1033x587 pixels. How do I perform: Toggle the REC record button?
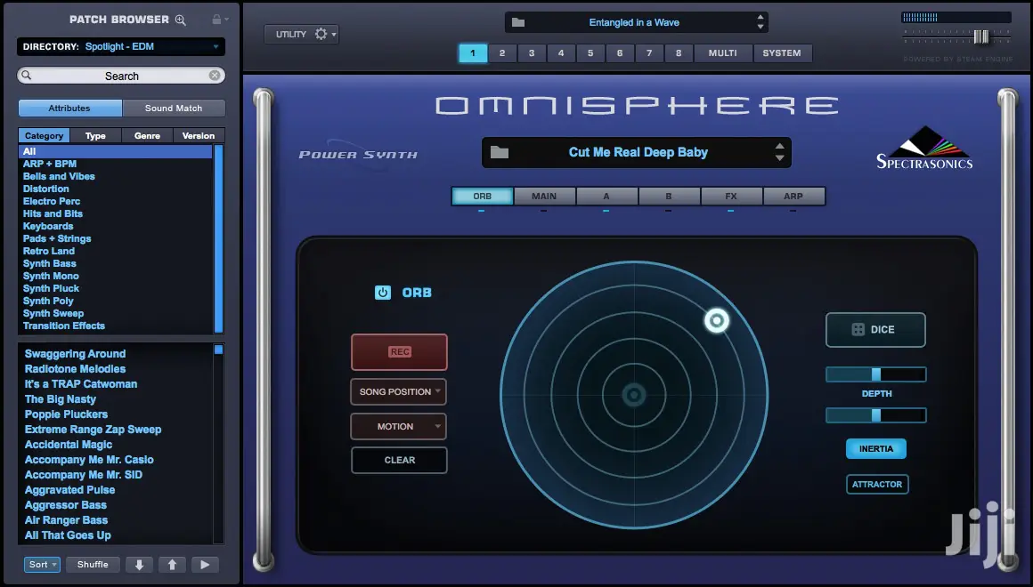point(399,352)
